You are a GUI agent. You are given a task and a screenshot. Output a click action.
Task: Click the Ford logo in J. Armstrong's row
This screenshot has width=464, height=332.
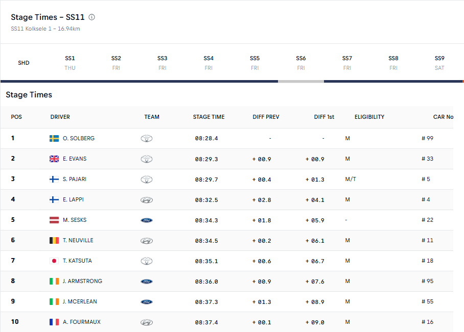point(147,282)
